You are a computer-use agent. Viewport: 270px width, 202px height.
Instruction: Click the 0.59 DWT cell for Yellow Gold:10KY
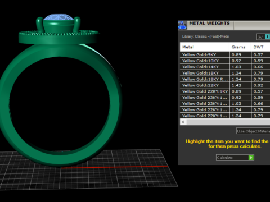[260, 61]
